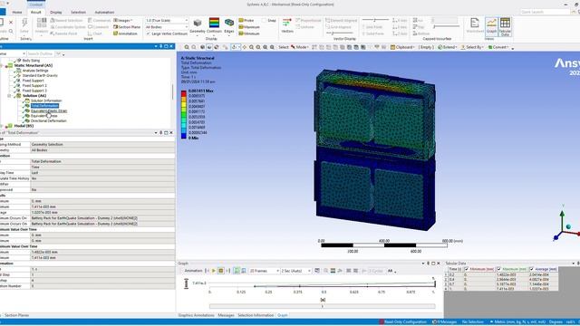The width and height of the screenshot is (580, 326).
Task: Select Equivalent Elastic Strain result
Action: pyautogui.click(x=49, y=110)
